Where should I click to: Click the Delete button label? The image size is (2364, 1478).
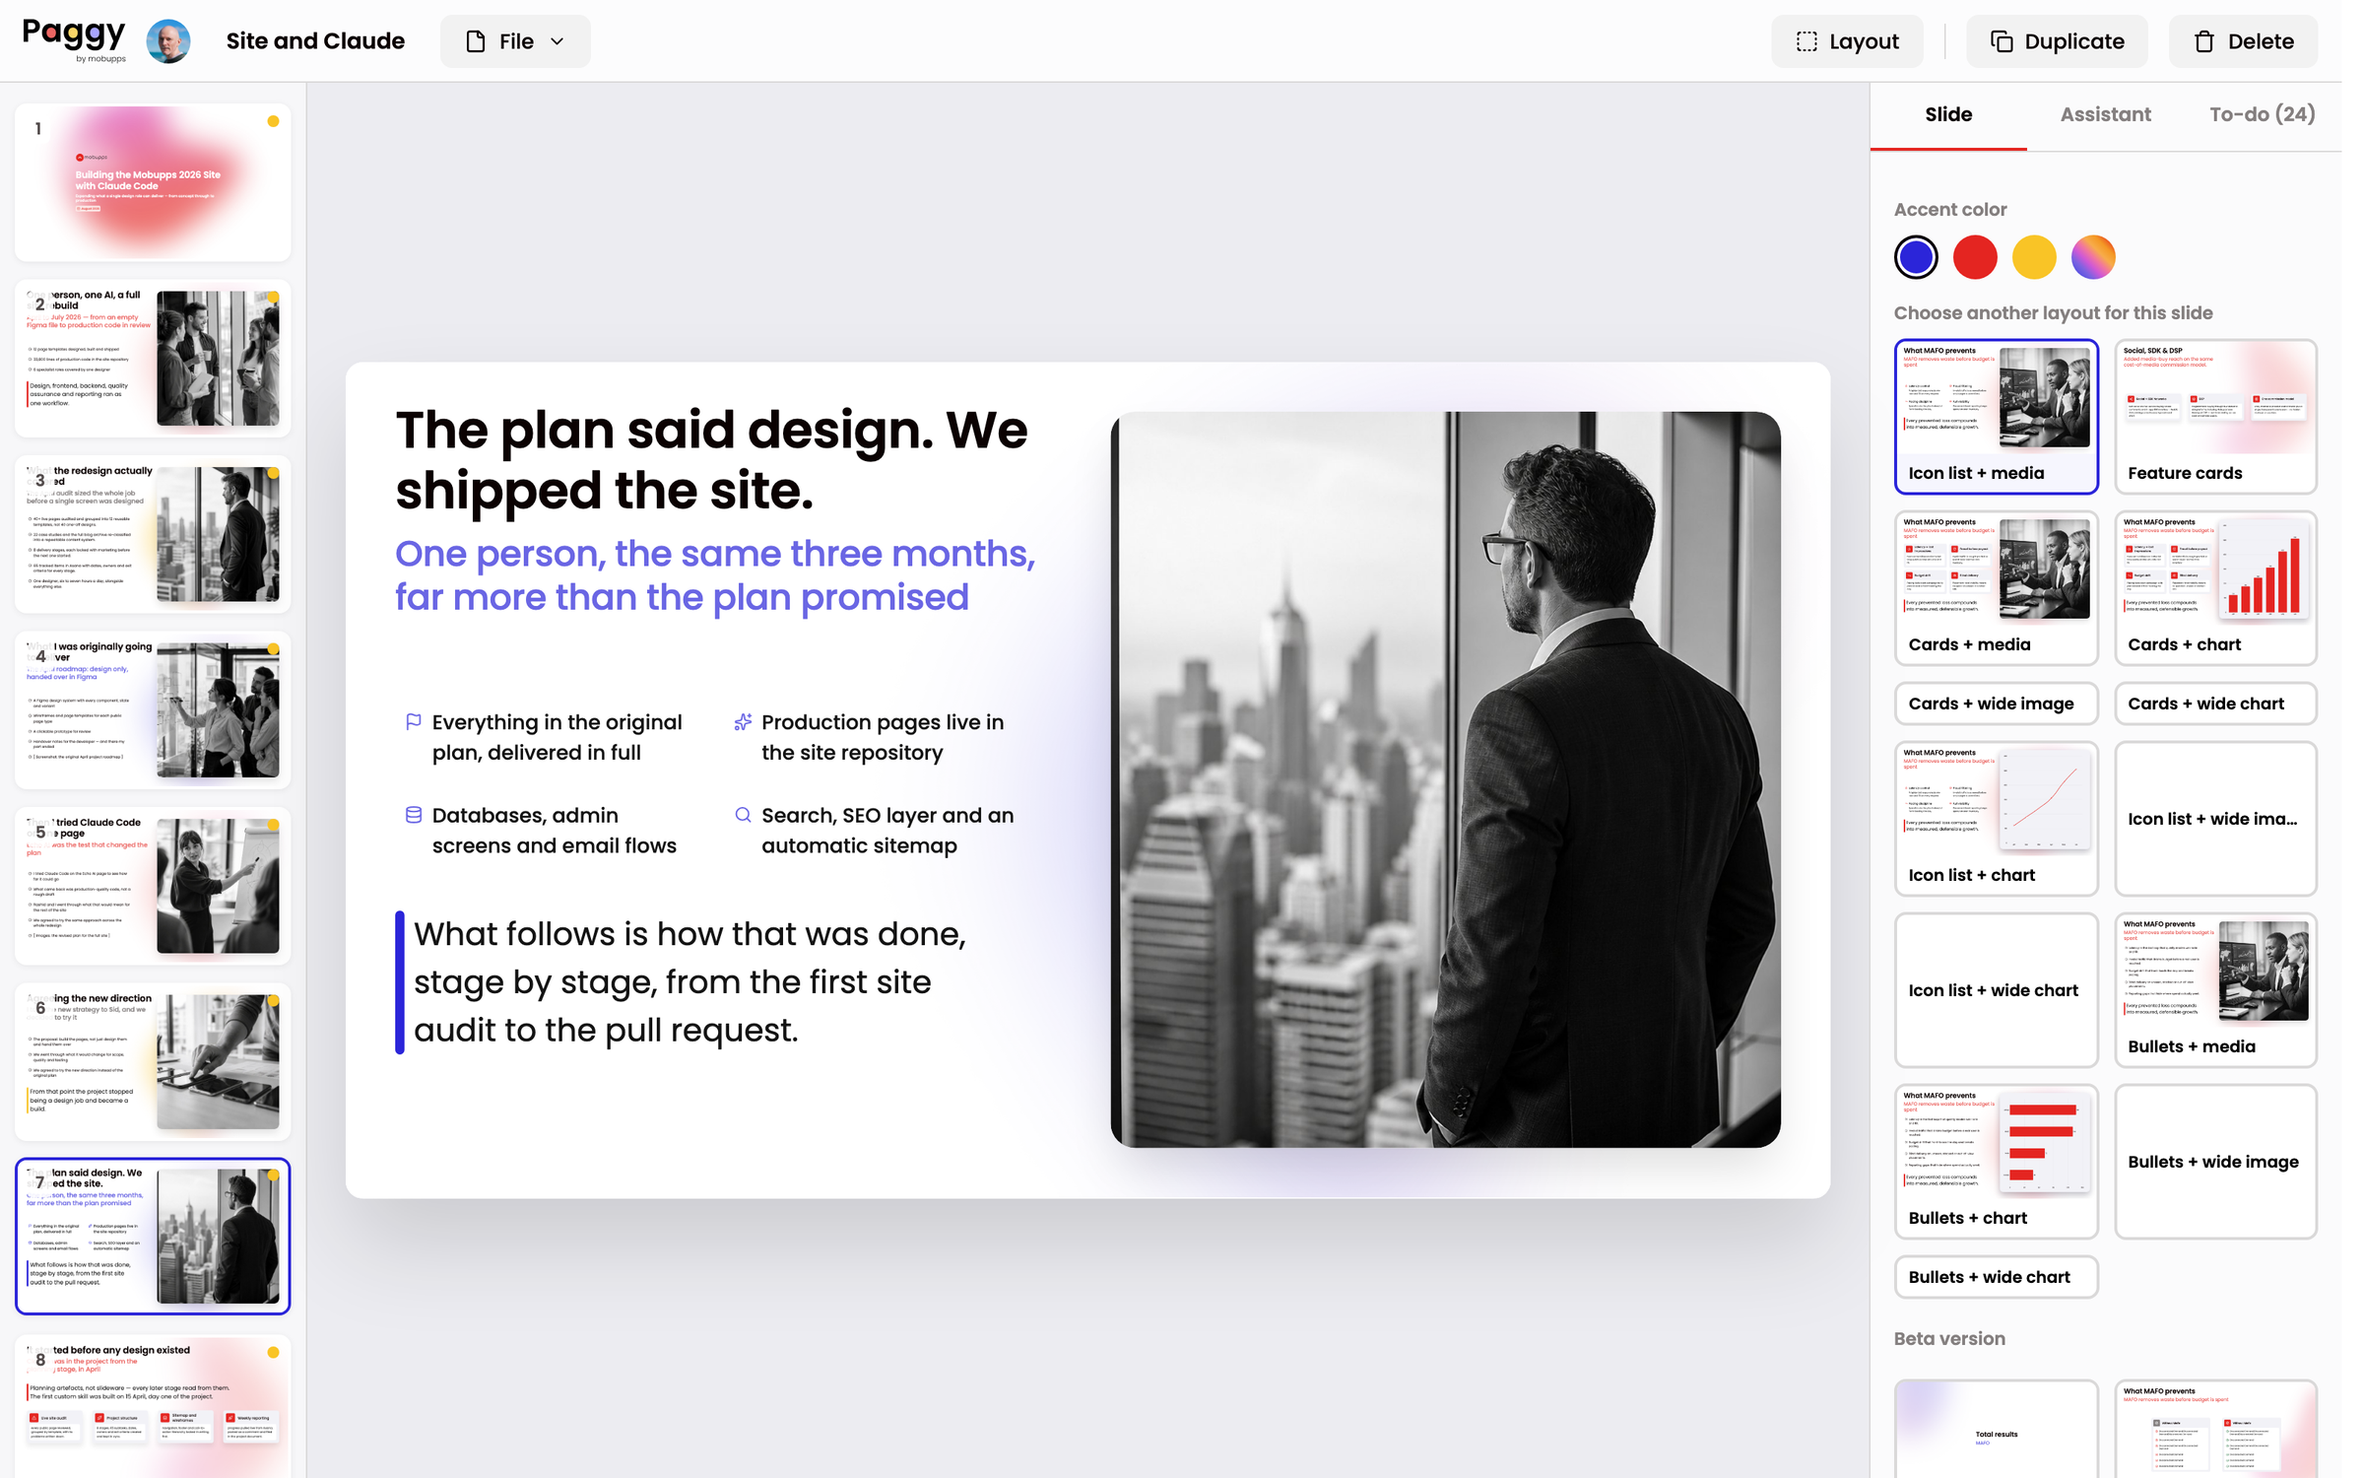pos(2261,41)
